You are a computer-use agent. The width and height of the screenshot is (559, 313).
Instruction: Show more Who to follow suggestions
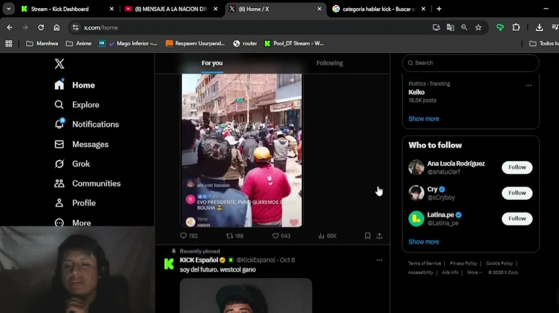tap(424, 242)
